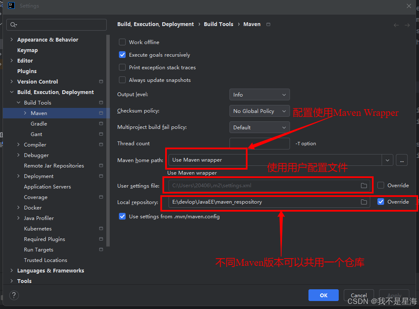Viewport: 419px width, 309px height.
Task: Enable Print exception stack traces
Action: tap(122, 67)
